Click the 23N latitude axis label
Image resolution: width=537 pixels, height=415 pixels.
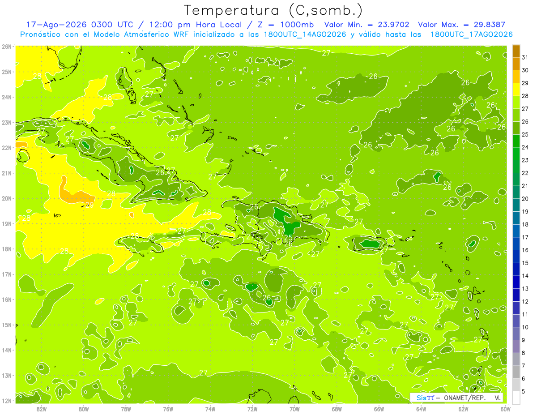click(x=7, y=122)
